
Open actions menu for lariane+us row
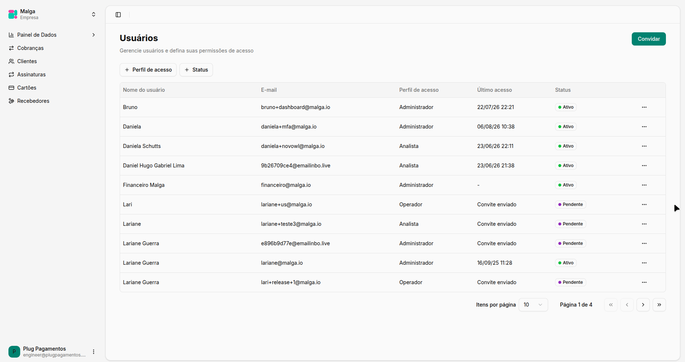644,204
